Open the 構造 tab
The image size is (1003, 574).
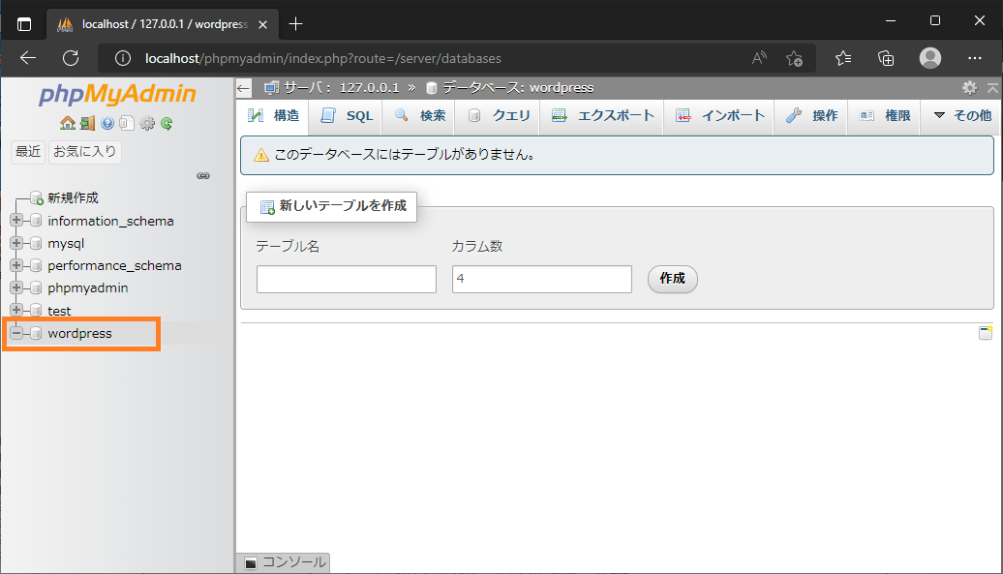274,116
